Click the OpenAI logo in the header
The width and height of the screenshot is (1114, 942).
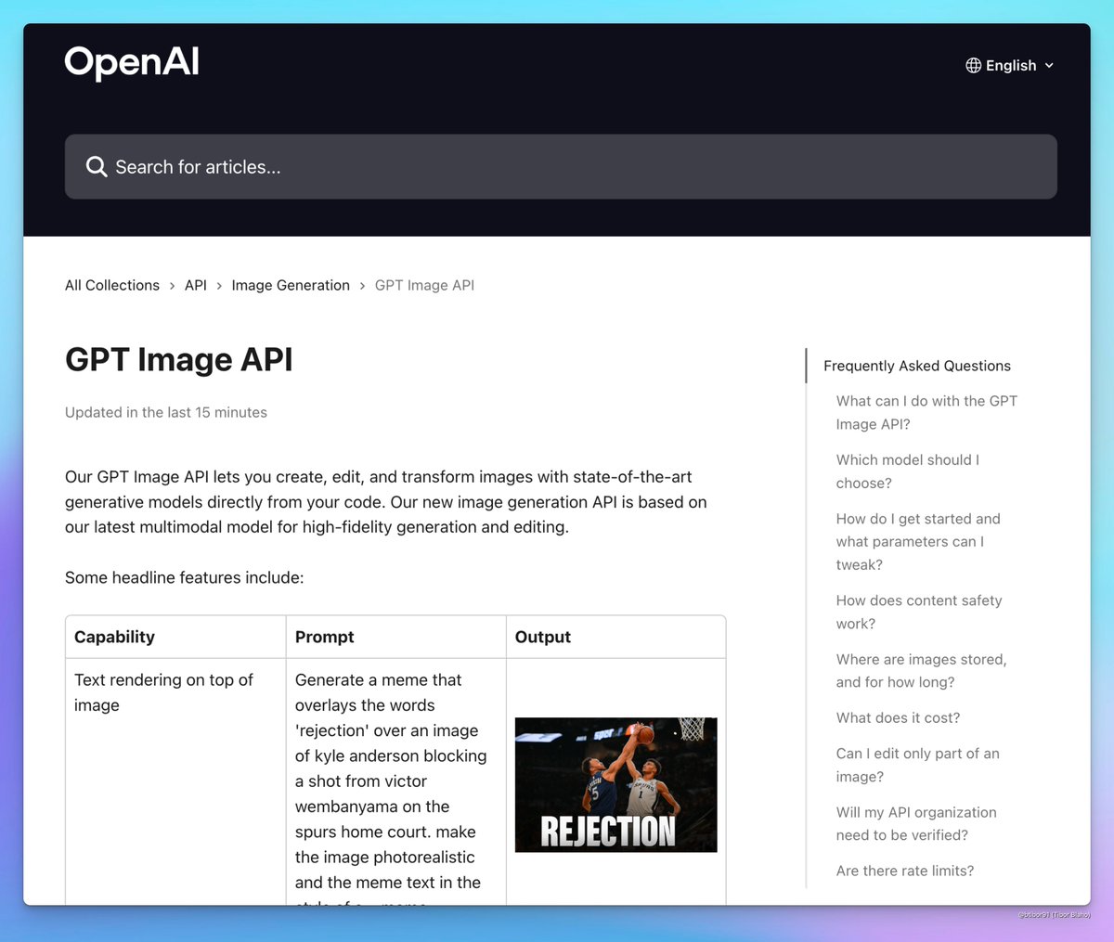[131, 62]
